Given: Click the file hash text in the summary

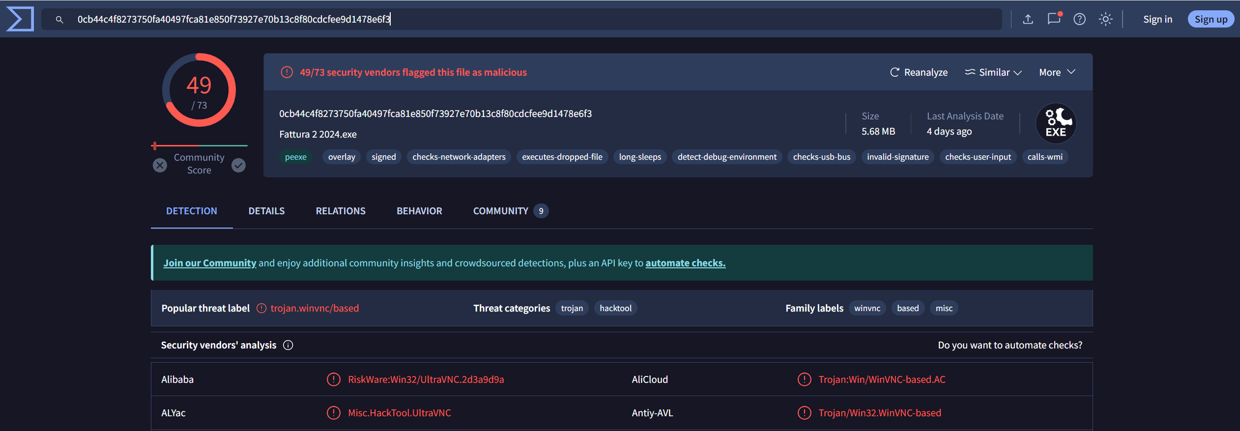Looking at the screenshot, I should [x=435, y=114].
